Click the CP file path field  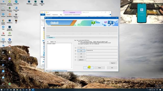pos(102,54)
